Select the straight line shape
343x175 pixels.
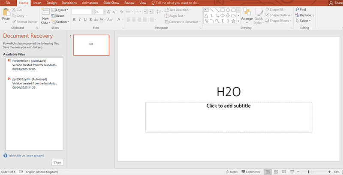pyautogui.click(x=212, y=10)
